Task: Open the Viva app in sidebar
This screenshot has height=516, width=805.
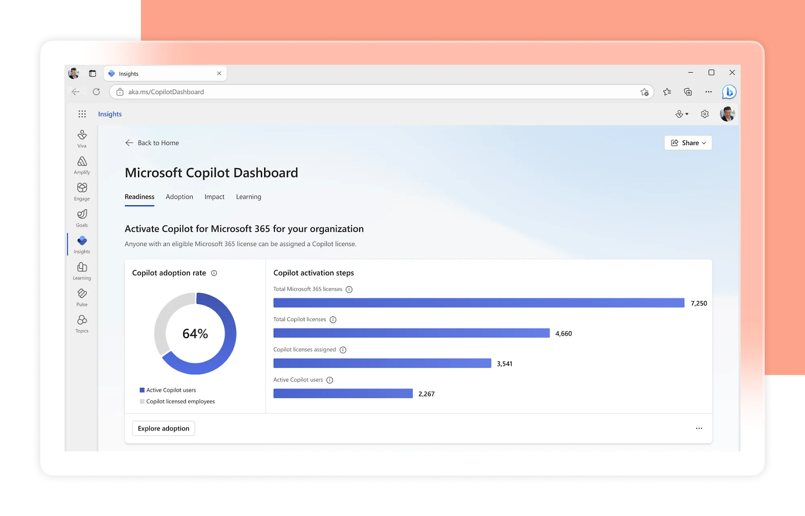Action: 82,138
